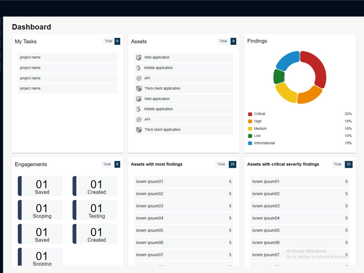Open the 01 Testing engagement card
364x273 pixels.
[95, 210]
